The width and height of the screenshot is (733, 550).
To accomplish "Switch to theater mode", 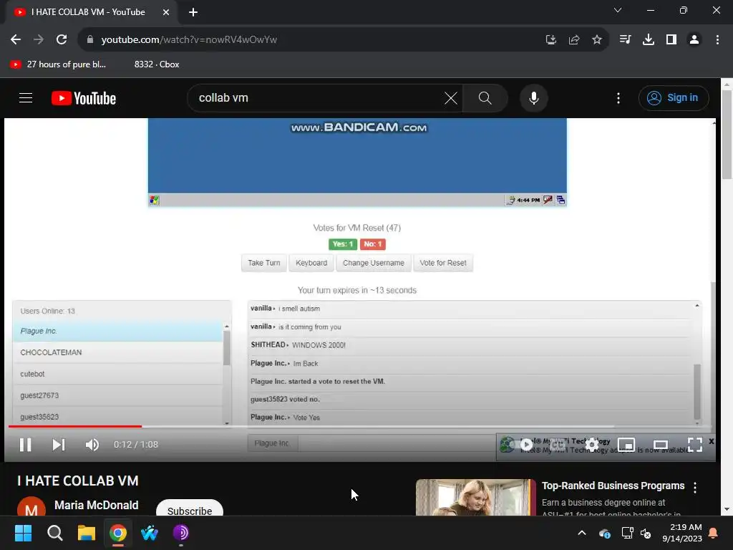I will tap(661, 445).
